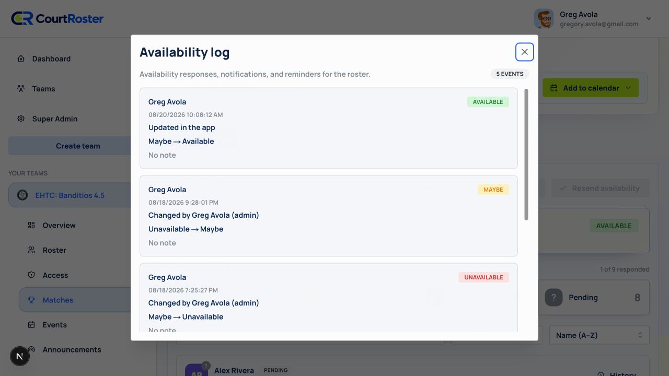Click Resend availability button

599,188
